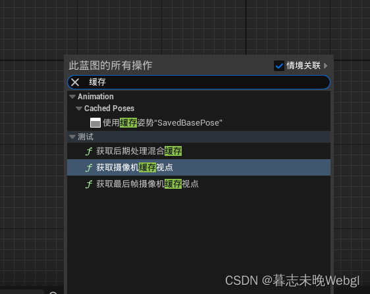The width and height of the screenshot is (370, 294).
Task: Click the 此蓝图的所有操作 title text
Action: click(111, 66)
